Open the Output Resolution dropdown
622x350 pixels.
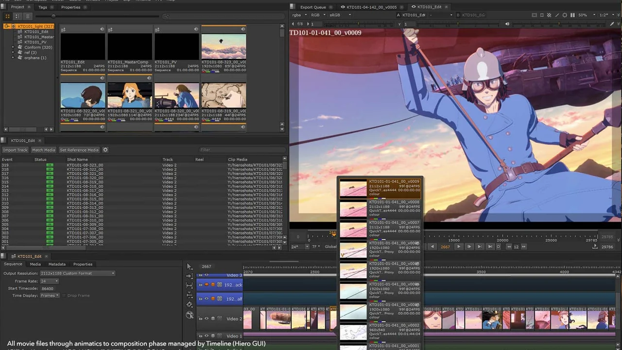(78, 273)
